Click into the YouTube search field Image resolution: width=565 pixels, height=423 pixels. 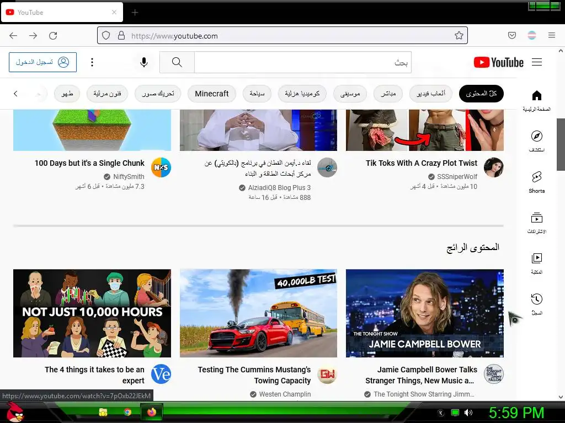click(x=303, y=62)
